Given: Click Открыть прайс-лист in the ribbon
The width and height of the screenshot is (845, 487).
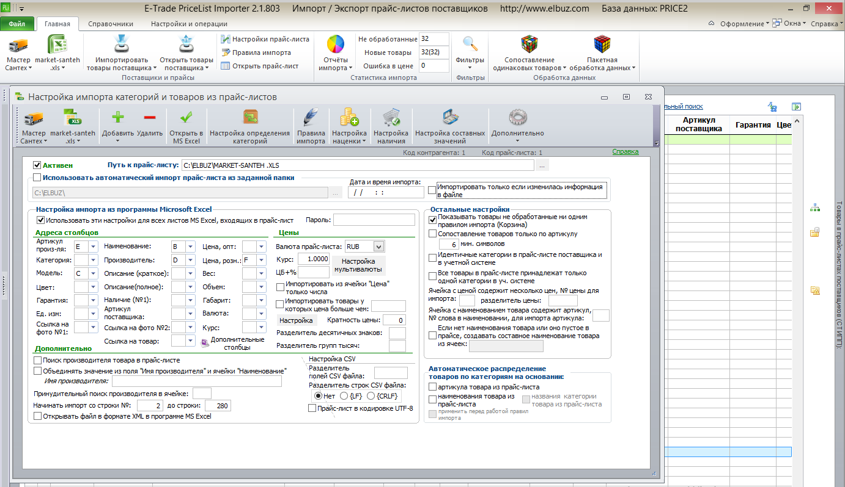Looking at the screenshot, I should coord(260,66).
